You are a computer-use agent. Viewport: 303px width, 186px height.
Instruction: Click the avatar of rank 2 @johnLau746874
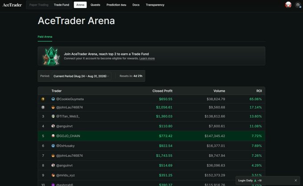(53, 107)
